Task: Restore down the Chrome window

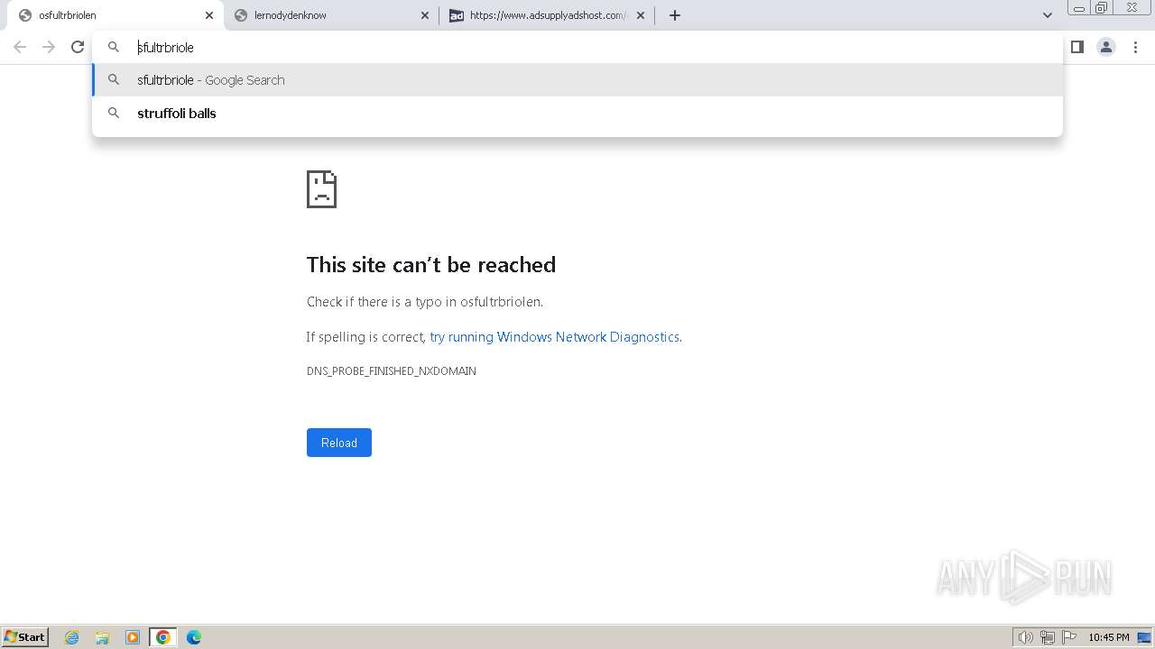Action: point(1102,7)
